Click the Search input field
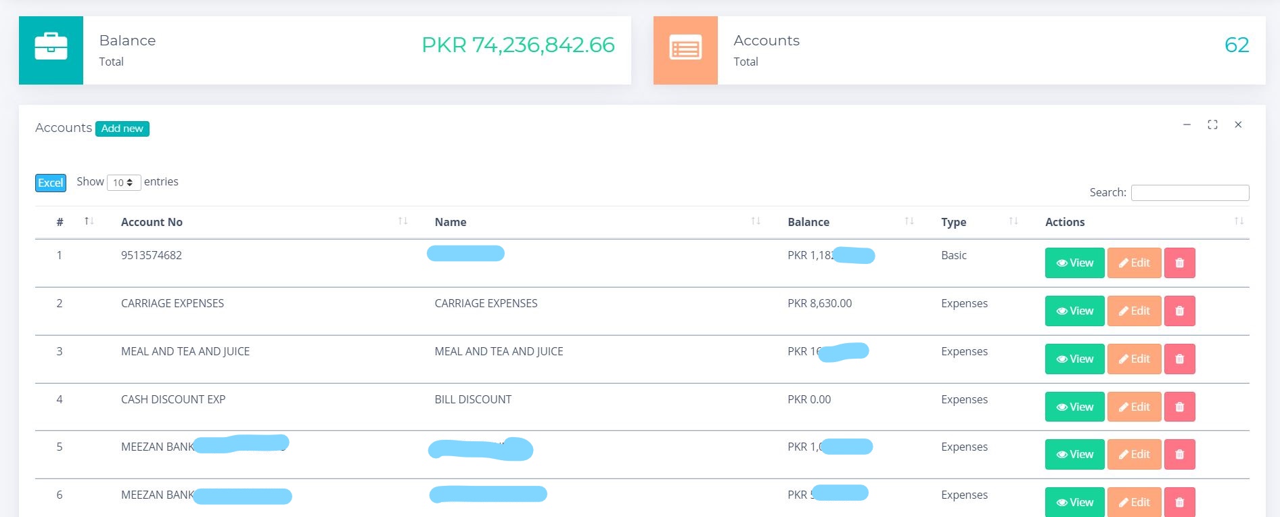Screen dimensions: 1280x517 pyautogui.click(x=1189, y=193)
